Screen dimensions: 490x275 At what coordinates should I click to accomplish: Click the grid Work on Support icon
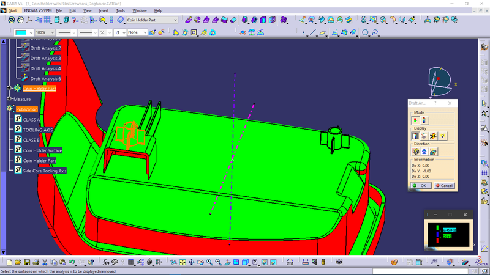click(x=47, y=20)
